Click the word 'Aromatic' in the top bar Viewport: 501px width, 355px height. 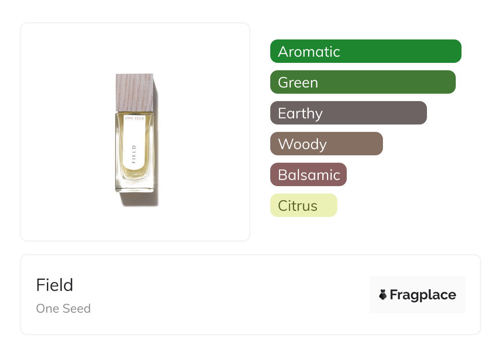[x=309, y=52]
